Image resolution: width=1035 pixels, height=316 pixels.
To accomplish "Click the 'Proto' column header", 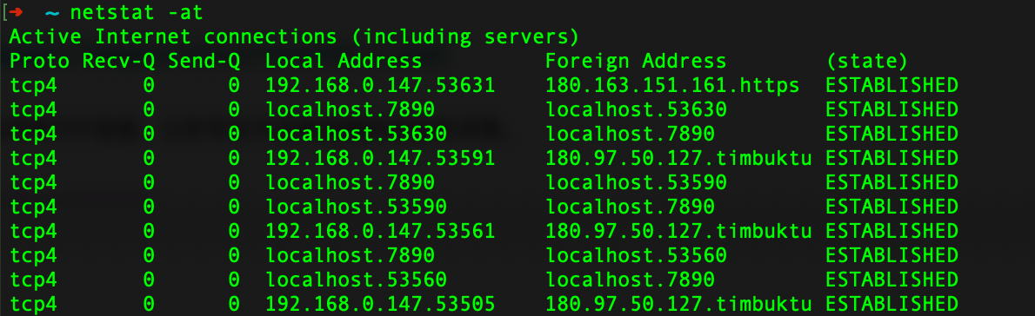I will point(39,62).
